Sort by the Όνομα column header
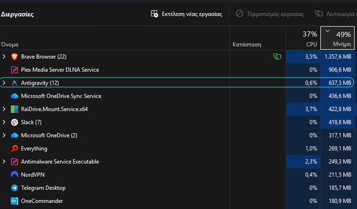This screenshot has width=357, height=209. pos(10,44)
